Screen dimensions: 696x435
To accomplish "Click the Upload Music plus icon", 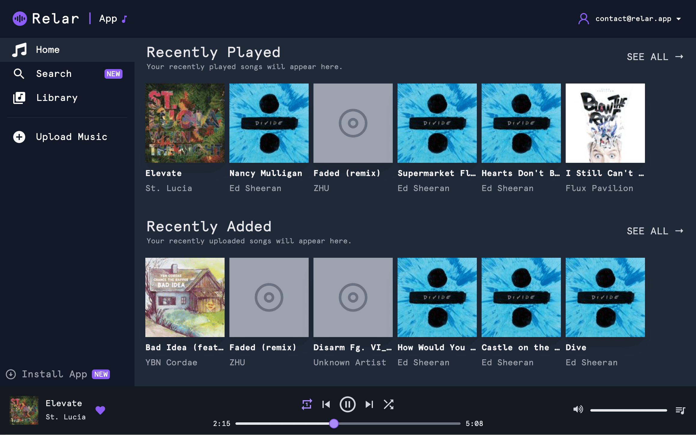I will (x=19, y=137).
